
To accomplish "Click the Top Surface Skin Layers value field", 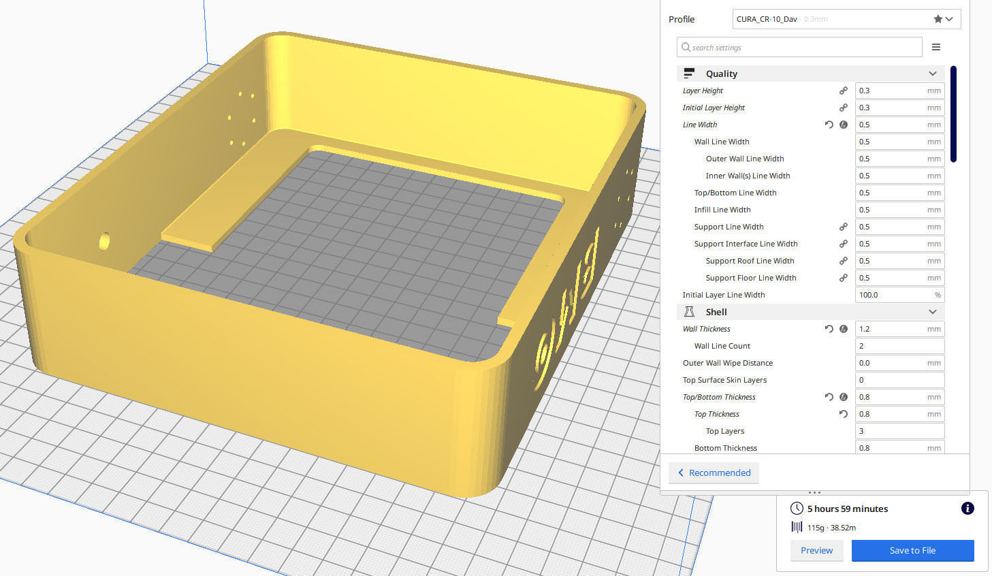I will (899, 380).
